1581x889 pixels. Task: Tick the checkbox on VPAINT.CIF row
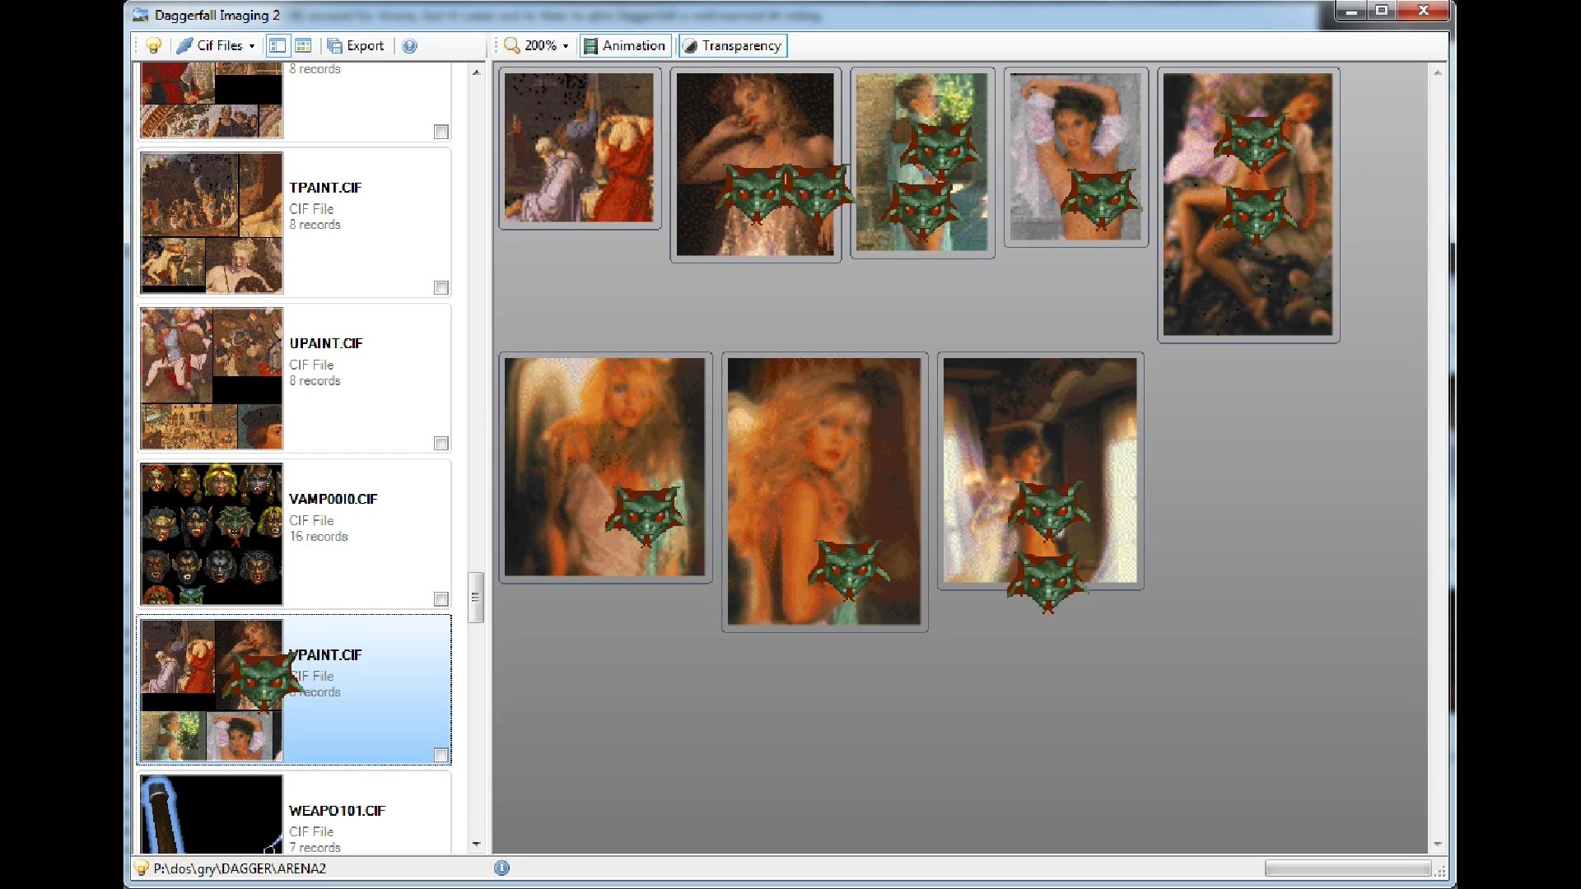(x=441, y=755)
